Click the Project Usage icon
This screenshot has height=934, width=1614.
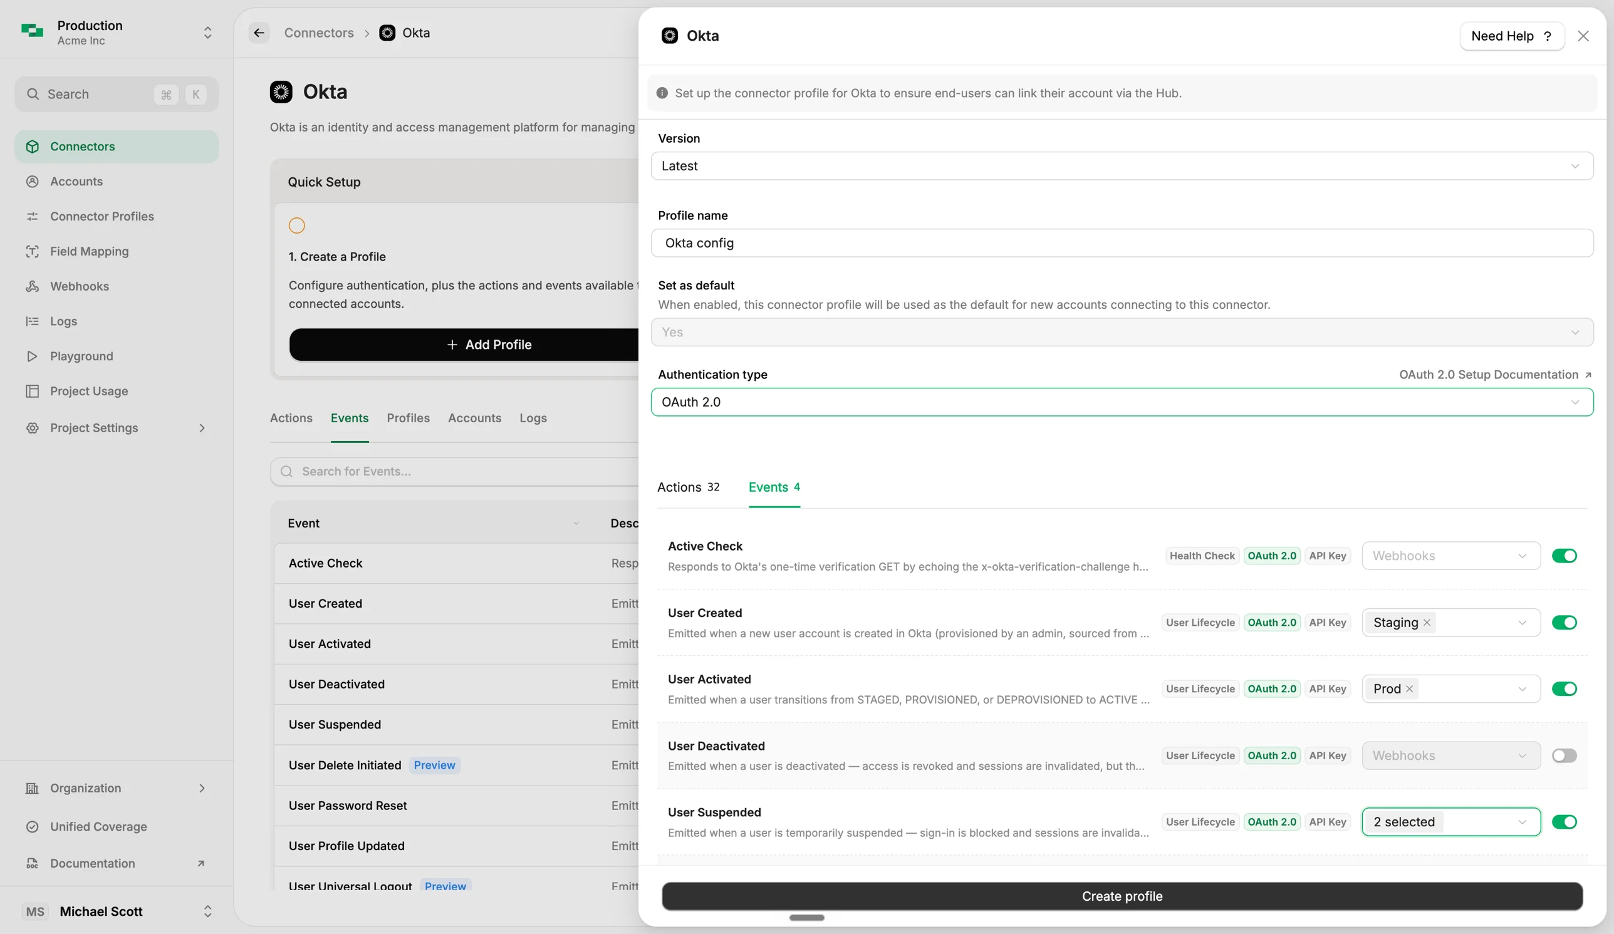(x=32, y=391)
